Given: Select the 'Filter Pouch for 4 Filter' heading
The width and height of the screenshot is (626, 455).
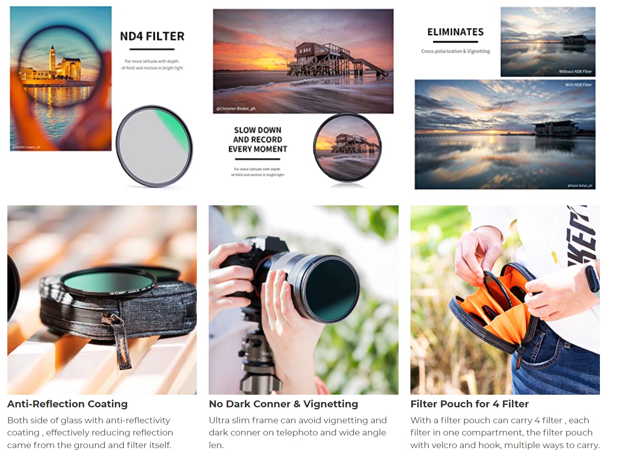Looking at the screenshot, I should (469, 404).
